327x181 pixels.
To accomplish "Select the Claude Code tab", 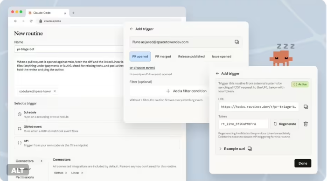I will click(x=47, y=13).
